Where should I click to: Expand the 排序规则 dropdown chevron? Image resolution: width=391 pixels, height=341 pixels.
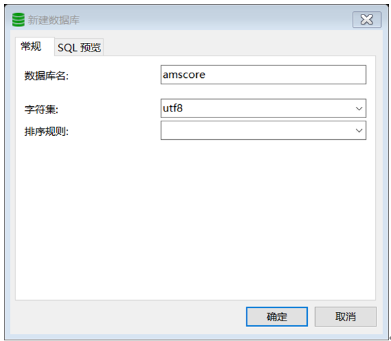[359, 131]
